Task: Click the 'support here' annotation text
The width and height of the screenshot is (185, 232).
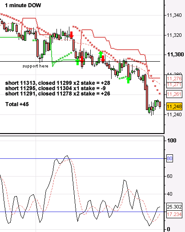Action: [36, 66]
